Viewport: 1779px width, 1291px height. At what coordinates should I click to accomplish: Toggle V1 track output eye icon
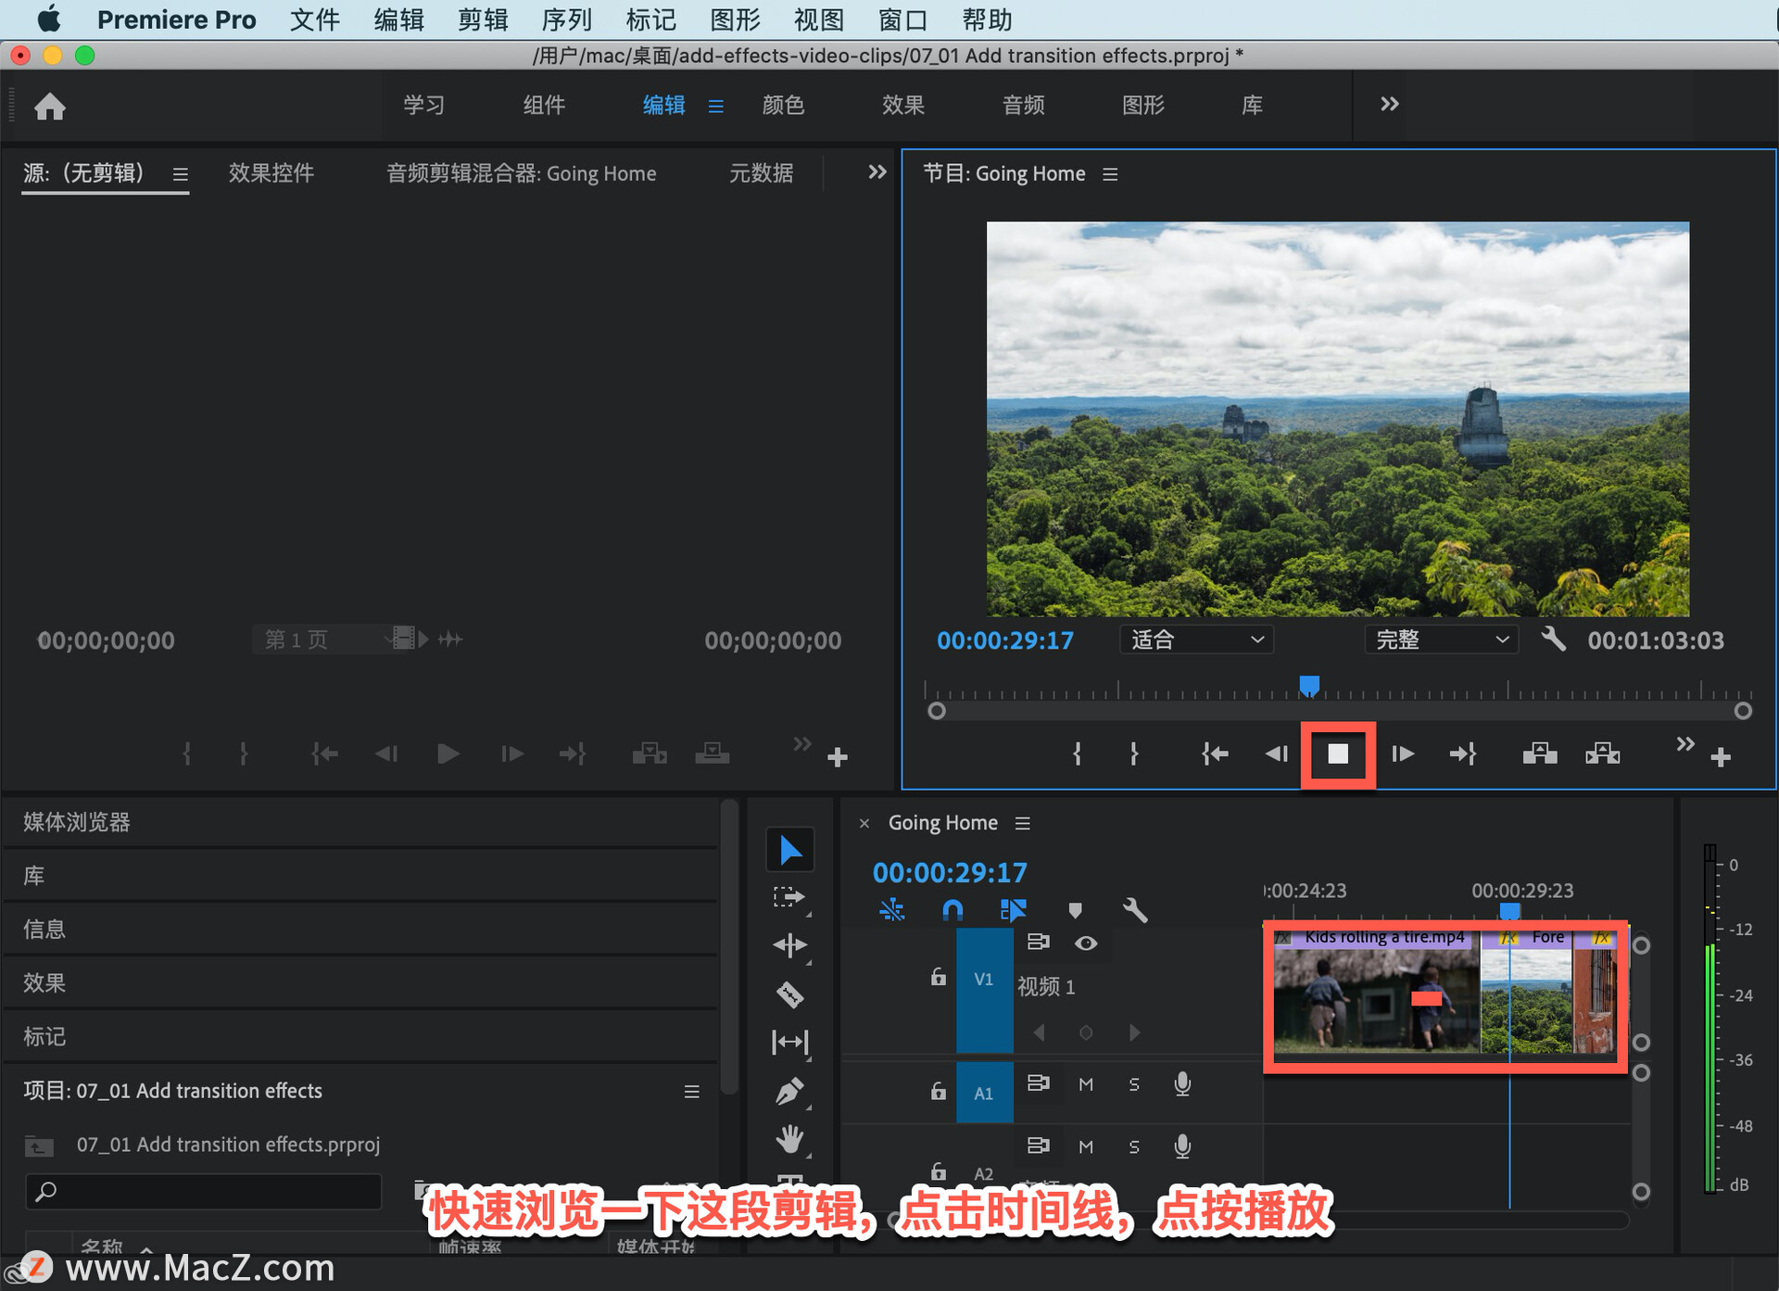1086,943
